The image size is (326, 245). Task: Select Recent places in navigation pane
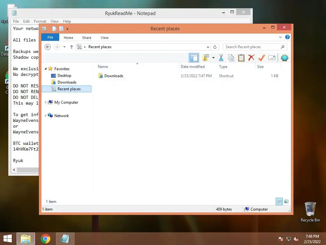pos(67,89)
